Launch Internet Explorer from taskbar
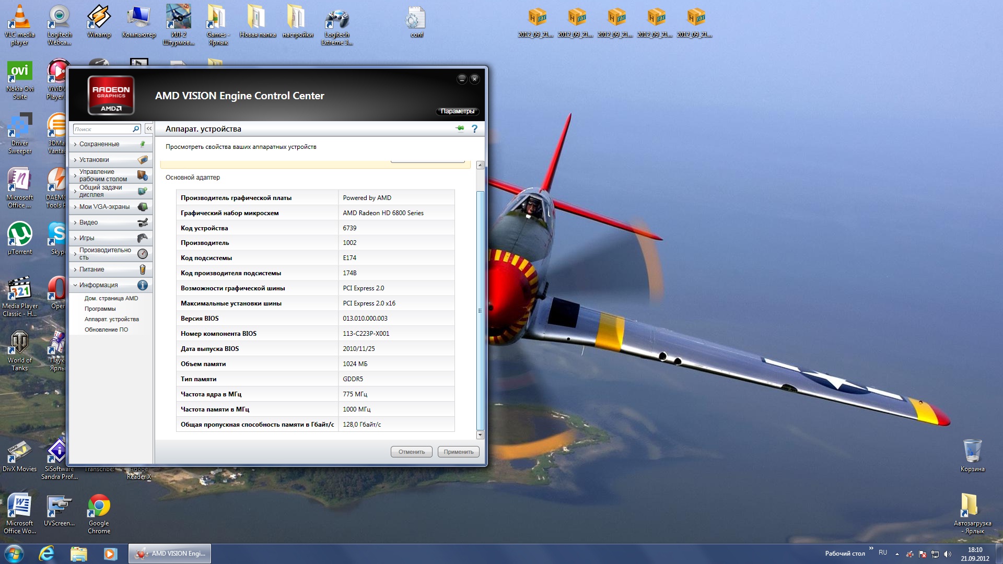Screen dimensions: 1003x564 [x=46, y=554]
